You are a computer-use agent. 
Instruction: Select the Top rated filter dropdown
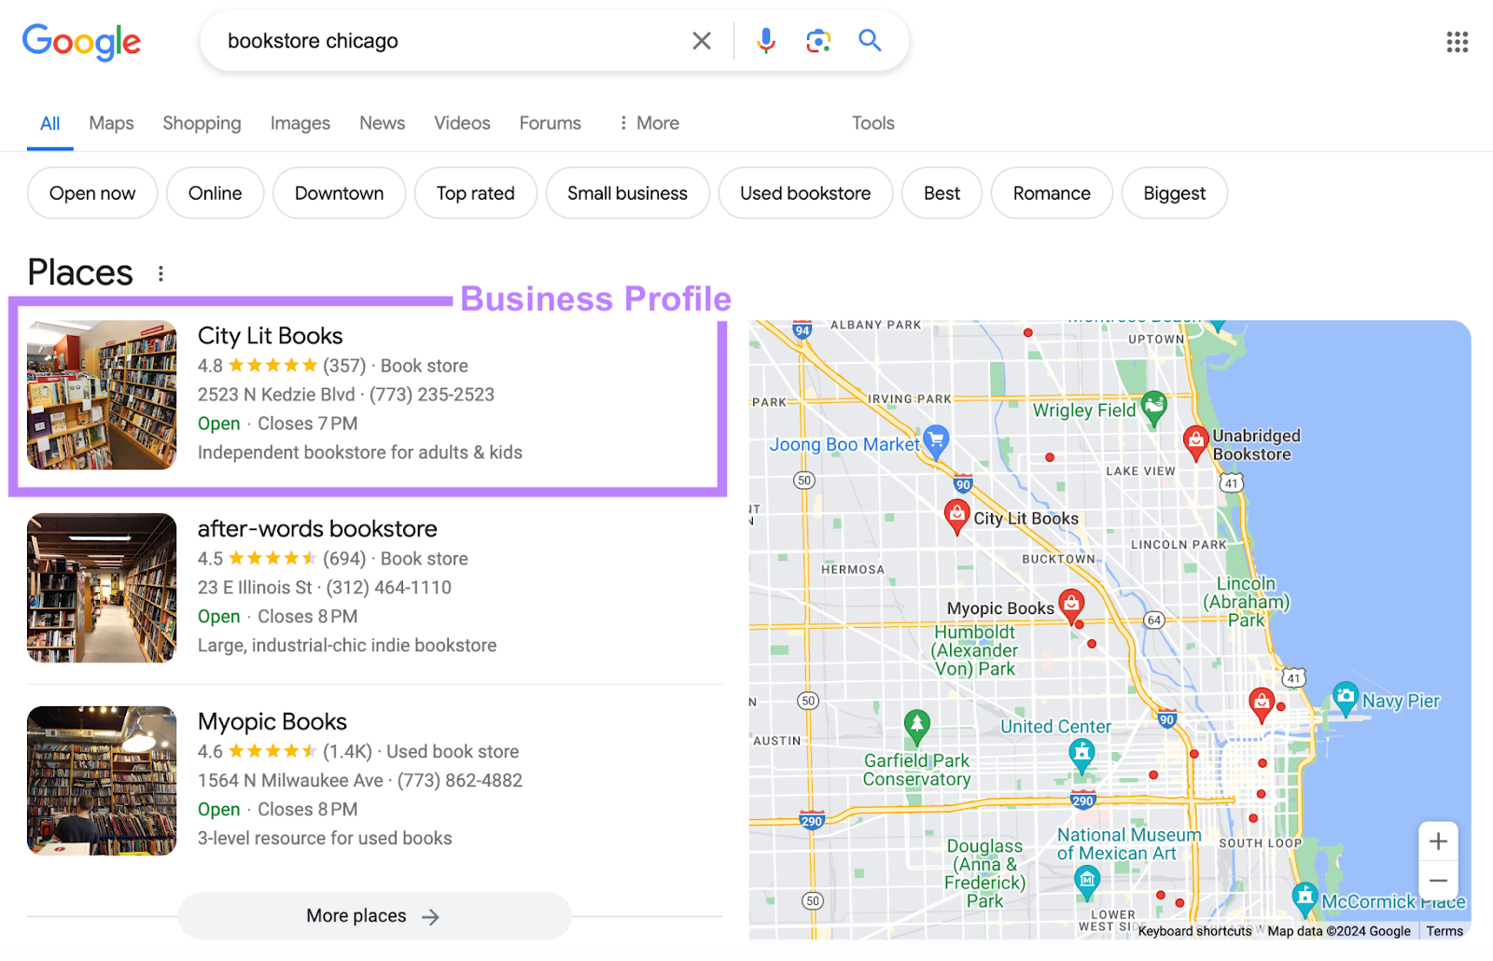point(475,193)
